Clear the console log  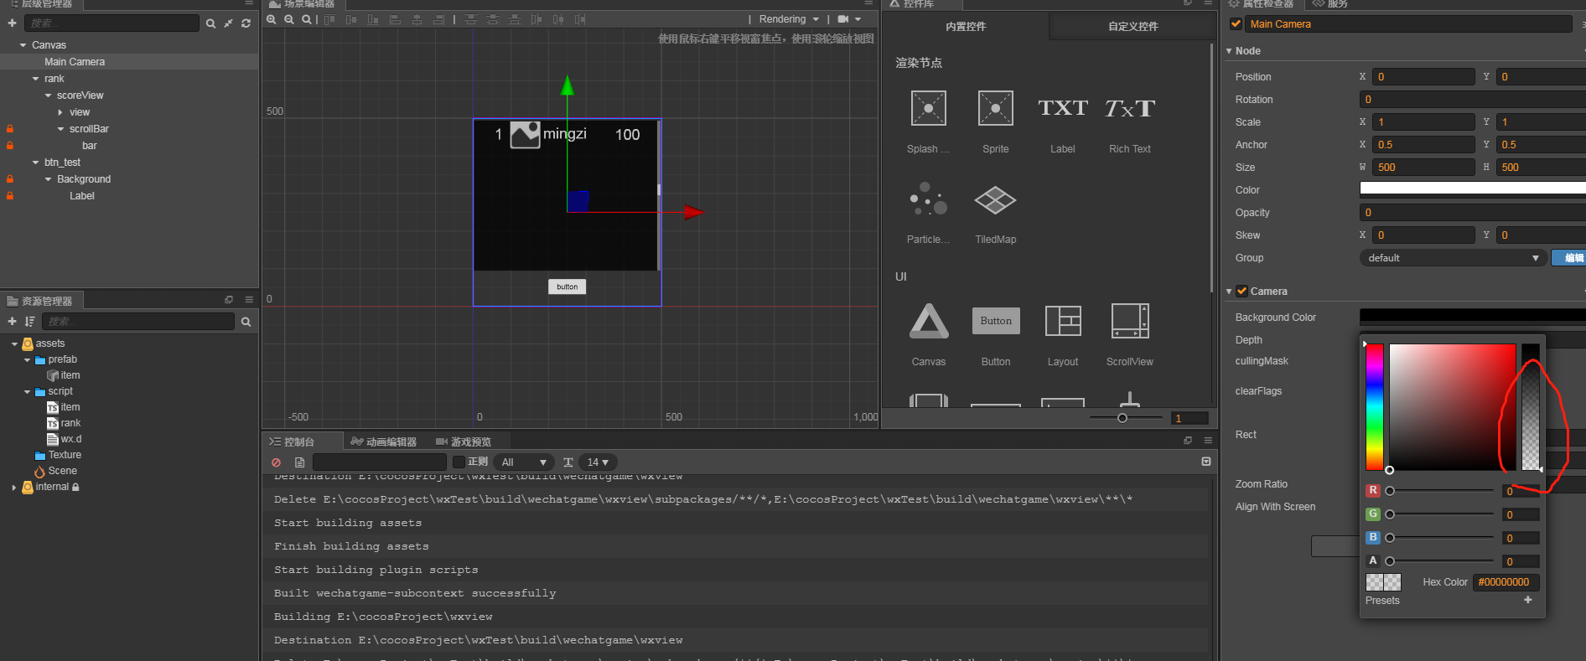click(x=276, y=462)
